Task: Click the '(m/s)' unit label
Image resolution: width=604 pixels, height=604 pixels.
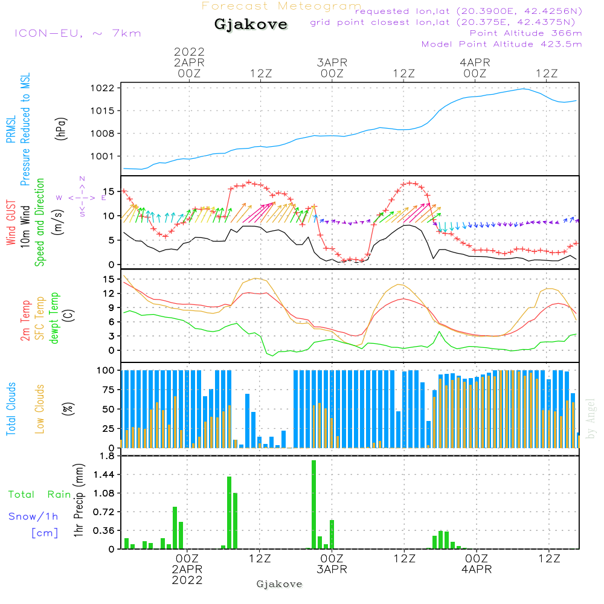Action: [58, 222]
